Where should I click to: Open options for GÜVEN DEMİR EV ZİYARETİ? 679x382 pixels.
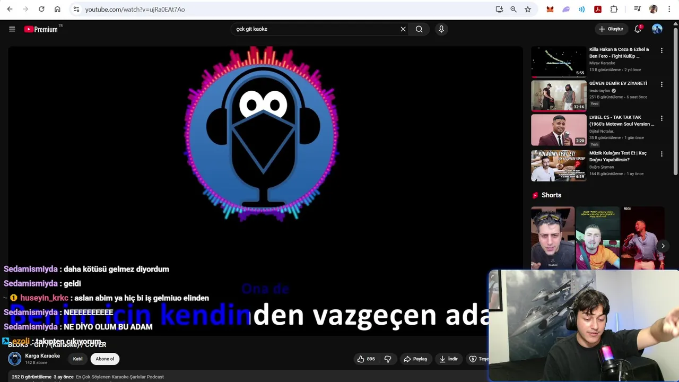(661, 84)
